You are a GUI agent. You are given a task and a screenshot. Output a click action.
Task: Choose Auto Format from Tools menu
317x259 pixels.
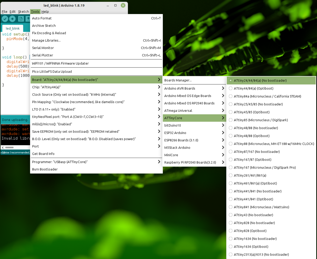96,18
